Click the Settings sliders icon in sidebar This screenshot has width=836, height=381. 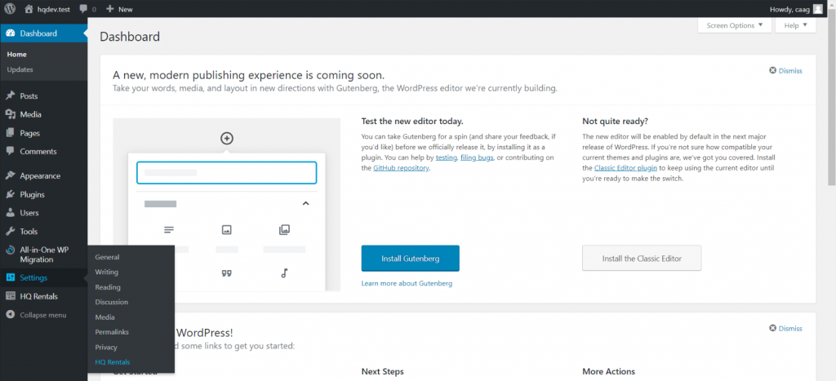10,277
